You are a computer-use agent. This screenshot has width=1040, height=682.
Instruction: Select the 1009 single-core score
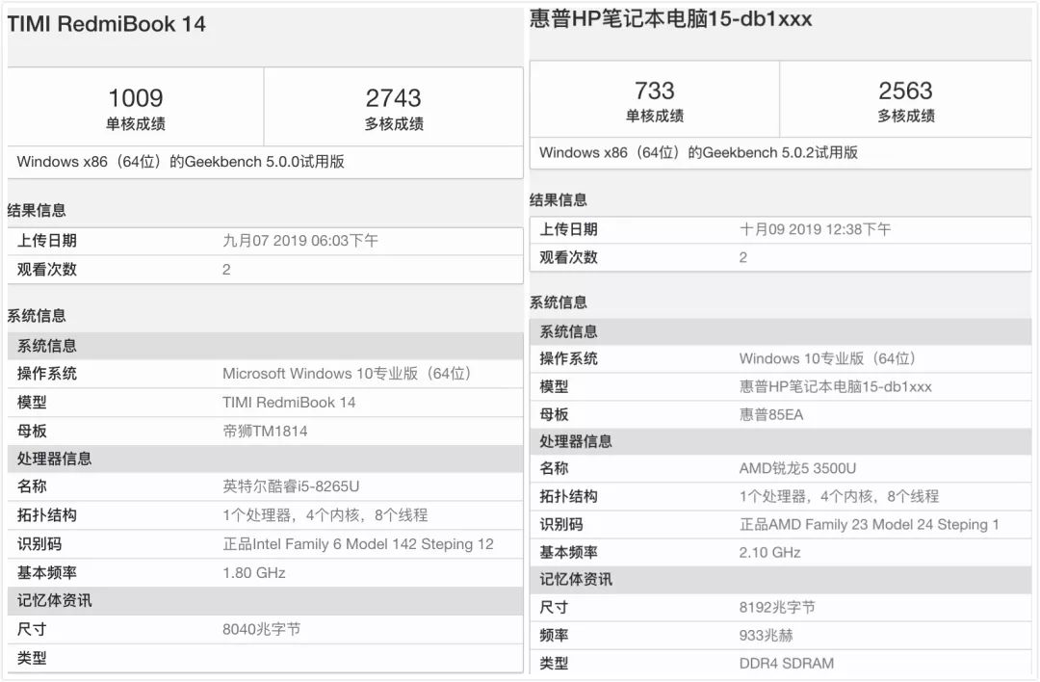point(136,98)
